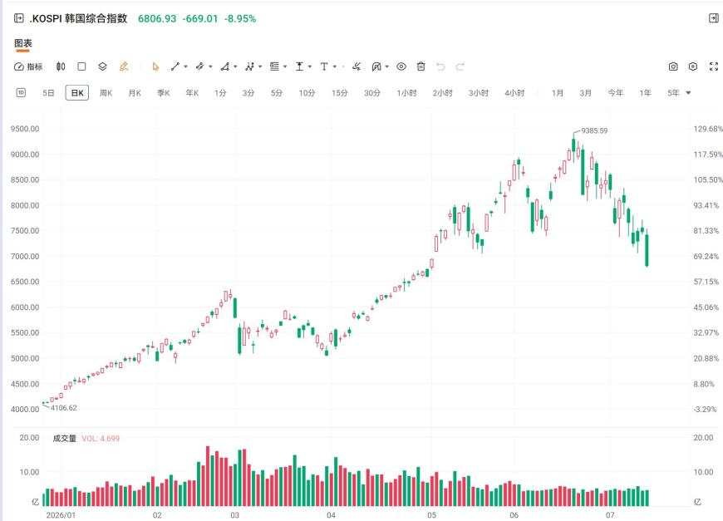Select the 30分 interval
The width and height of the screenshot is (723, 521).
click(x=372, y=93)
